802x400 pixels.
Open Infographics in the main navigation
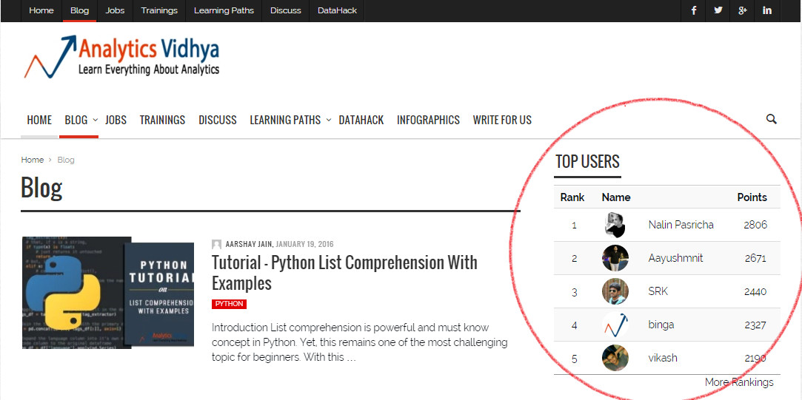click(428, 120)
